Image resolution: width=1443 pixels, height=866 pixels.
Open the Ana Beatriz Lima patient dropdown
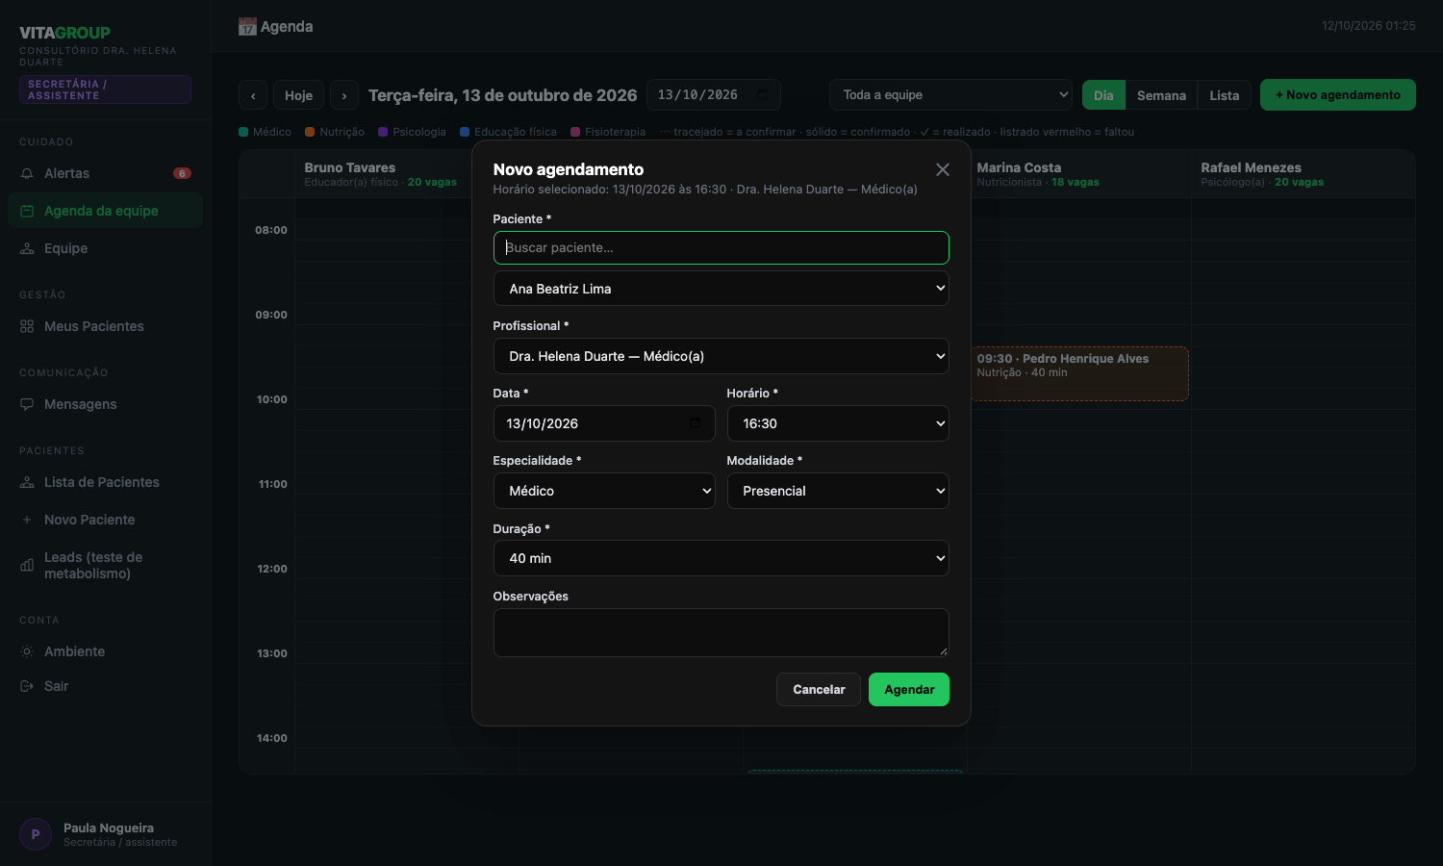point(721,289)
